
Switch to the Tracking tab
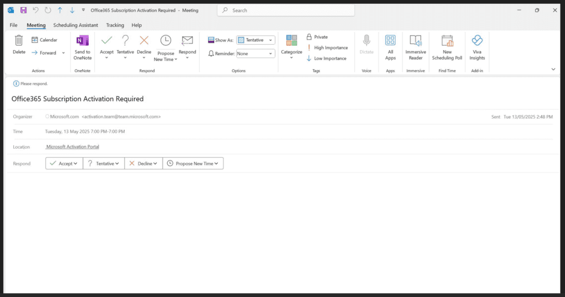(x=115, y=25)
